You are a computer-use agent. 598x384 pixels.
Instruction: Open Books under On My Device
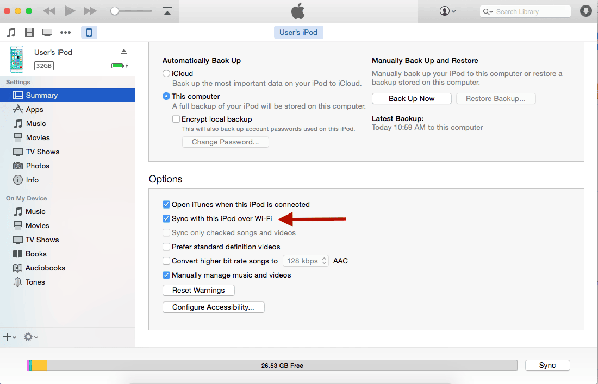pos(67,254)
